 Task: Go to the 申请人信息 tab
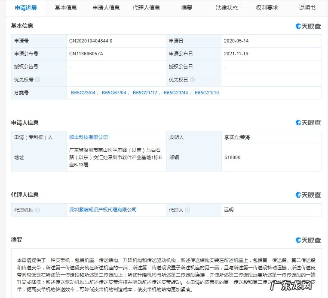[106, 8]
